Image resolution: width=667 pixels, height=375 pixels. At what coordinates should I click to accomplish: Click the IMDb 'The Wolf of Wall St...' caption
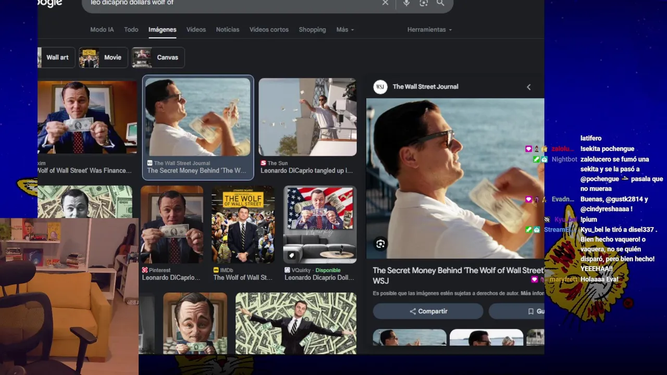[243, 278]
